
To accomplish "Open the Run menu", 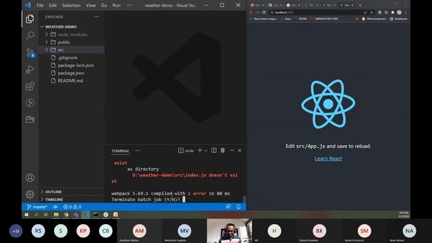I will 116,5.
